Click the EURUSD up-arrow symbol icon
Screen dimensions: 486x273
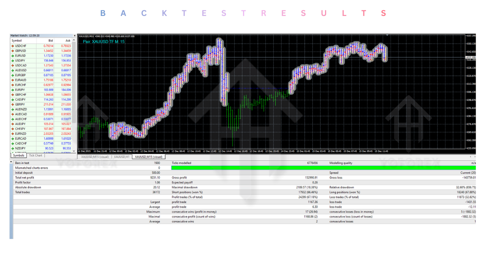12,55
